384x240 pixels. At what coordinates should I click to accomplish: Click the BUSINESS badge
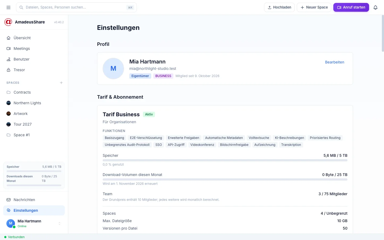163,76
